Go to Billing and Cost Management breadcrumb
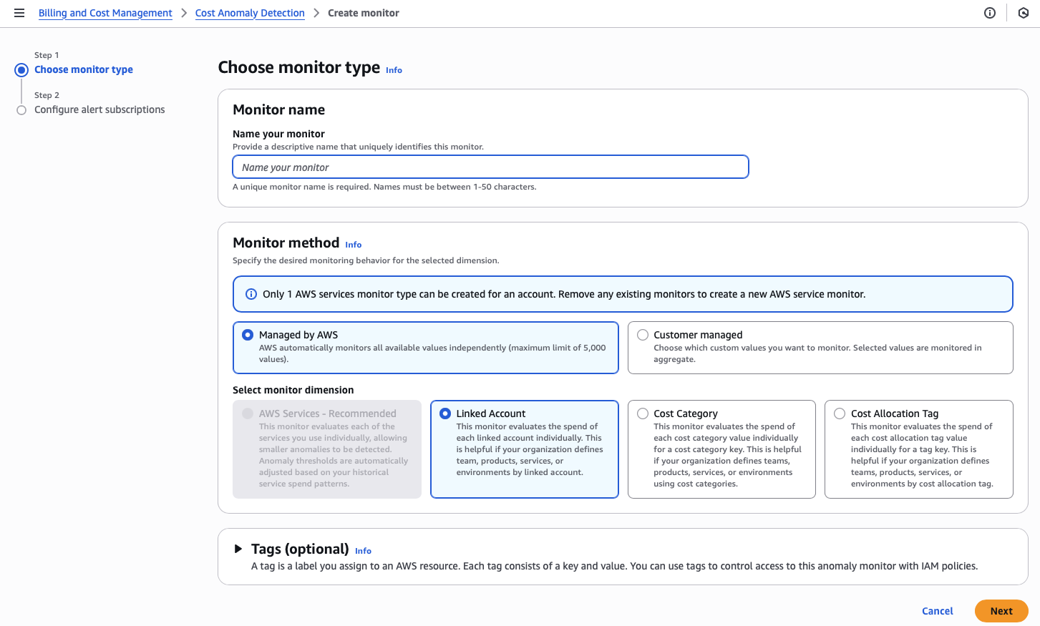Screen dimensions: 1040x626 pyautogui.click(x=105, y=13)
